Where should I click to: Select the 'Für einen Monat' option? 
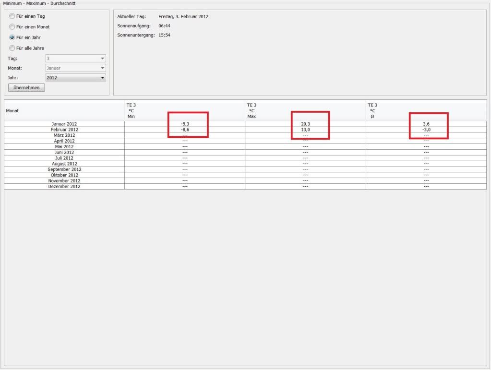pyautogui.click(x=12, y=27)
